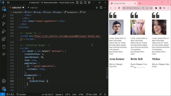Screen dimensions: 171x96
Task: Select the second pagination bullet
Action: point(137,67)
